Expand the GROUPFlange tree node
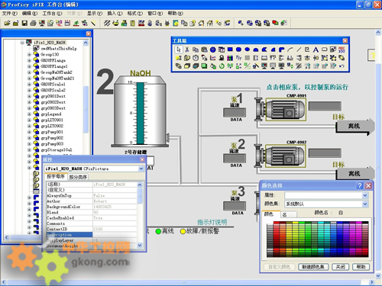The width and height of the screenshot is (382, 286). (x=29, y=60)
